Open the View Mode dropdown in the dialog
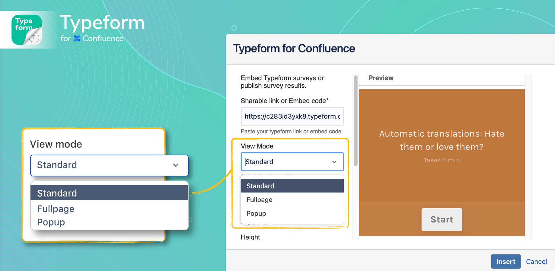This screenshot has width=555, height=271. coord(292,162)
